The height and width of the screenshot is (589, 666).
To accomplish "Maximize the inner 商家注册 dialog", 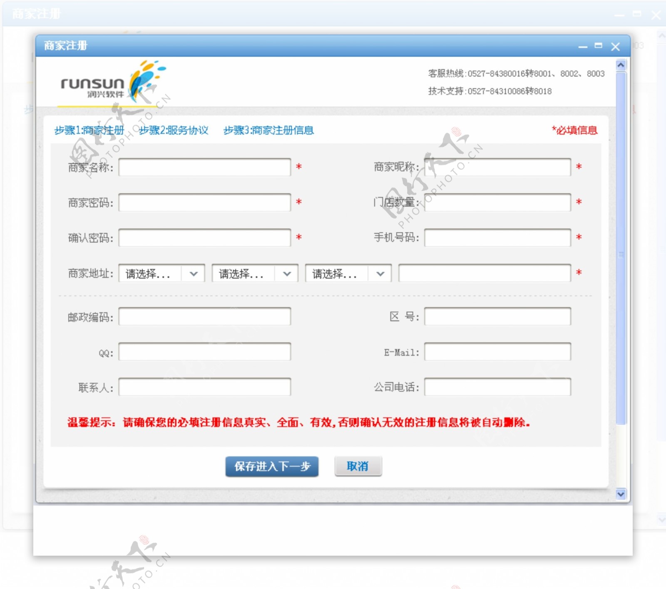I will [599, 46].
